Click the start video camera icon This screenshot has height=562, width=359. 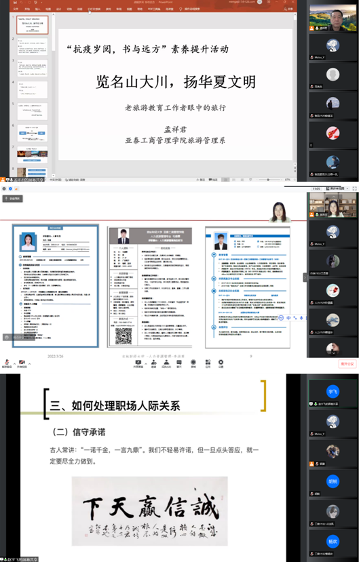(22, 363)
